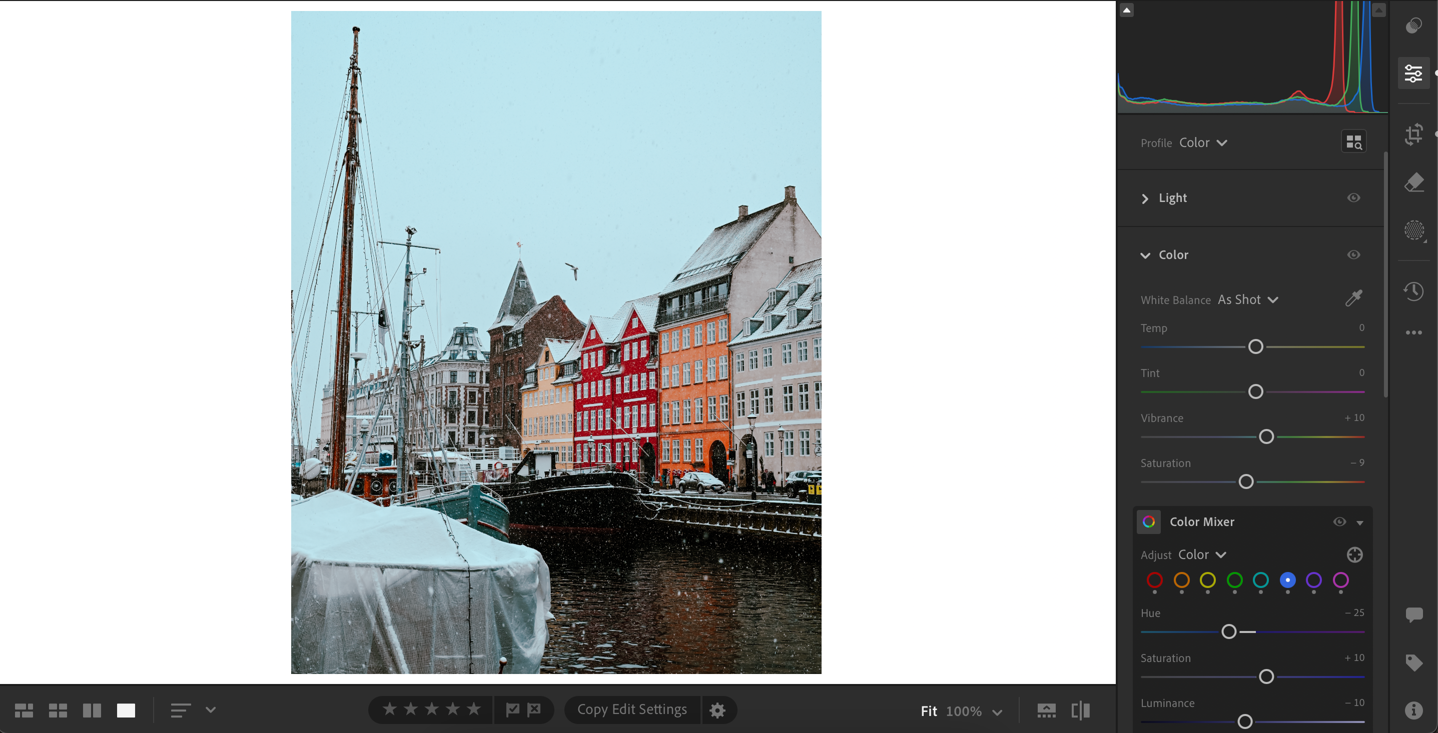Open the Adjust Color dropdown in Color Mixer
This screenshot has width=1438, height=733.
pos(1202,554)
